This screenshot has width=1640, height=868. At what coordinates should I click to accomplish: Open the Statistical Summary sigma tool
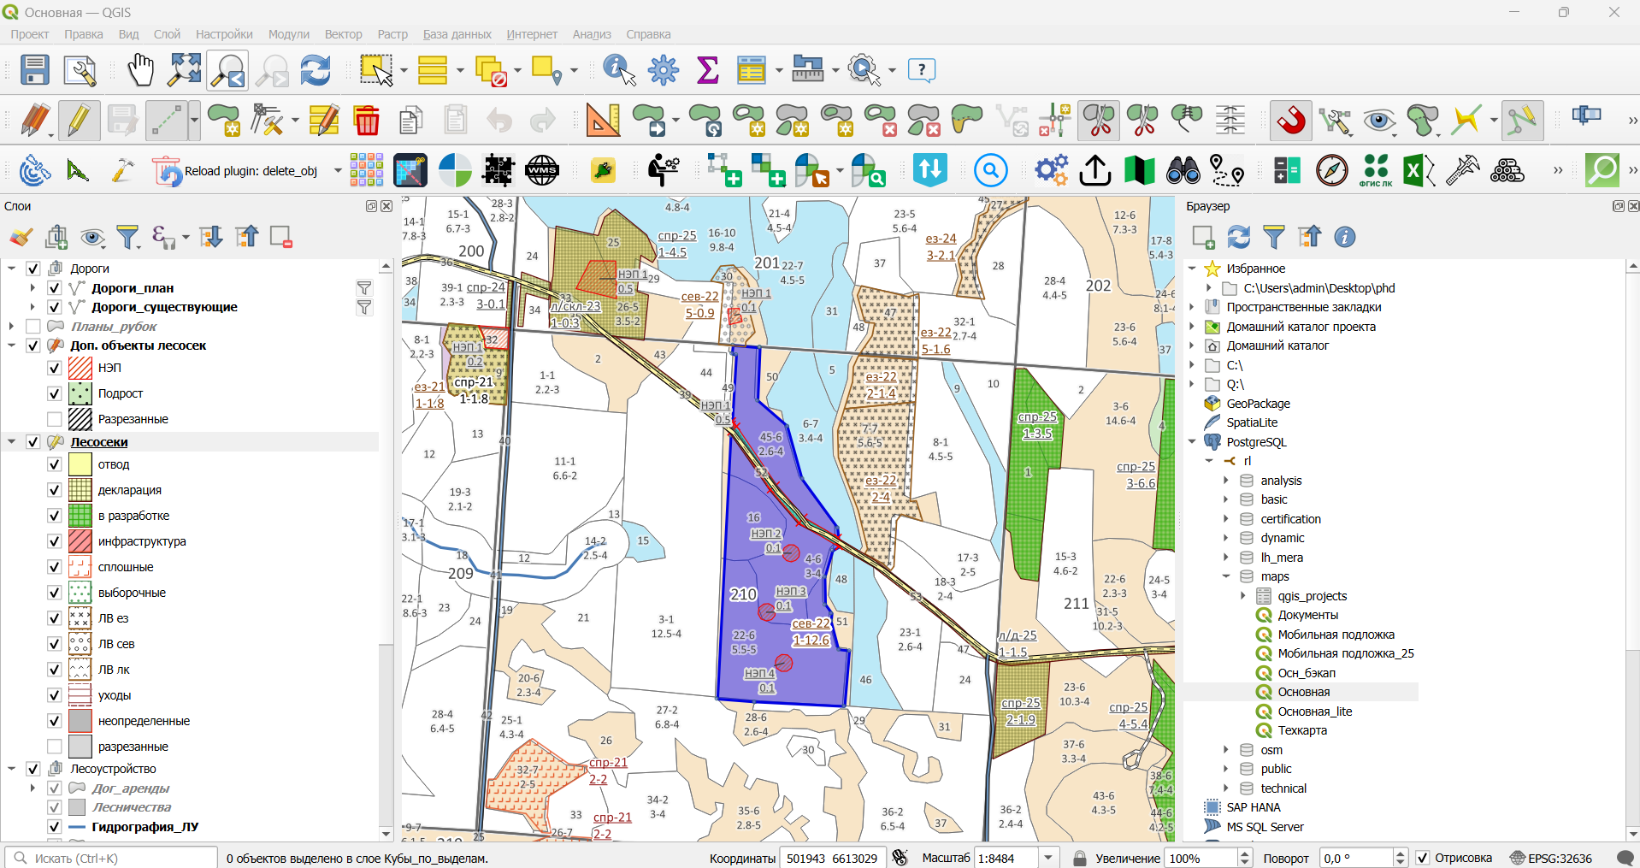708,69
